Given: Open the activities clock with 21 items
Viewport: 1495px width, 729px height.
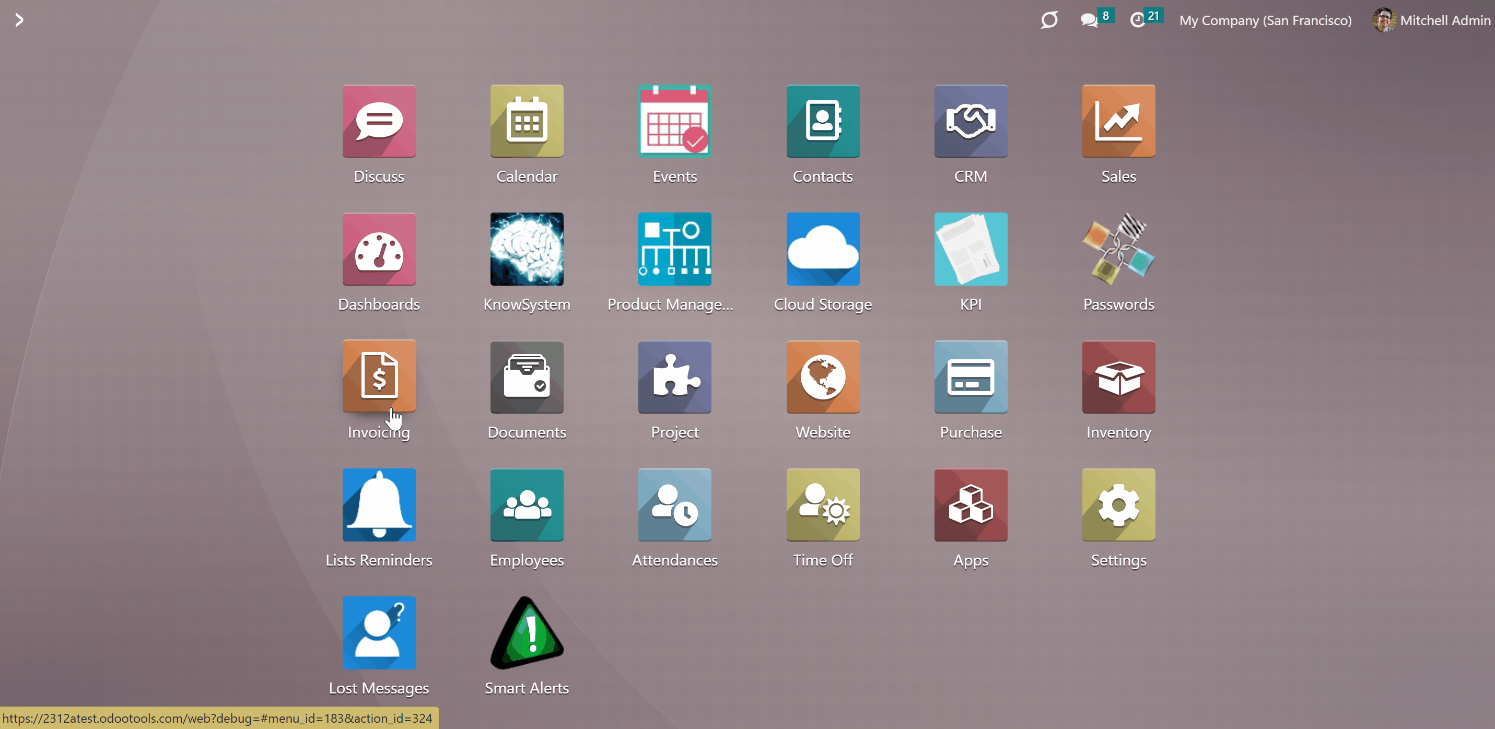Looking at the screenshot, I should [1146, 19].
